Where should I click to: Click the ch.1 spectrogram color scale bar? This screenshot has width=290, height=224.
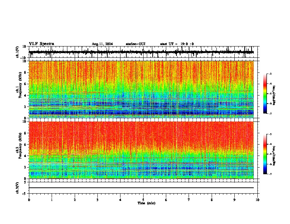click(x=265, y=94)
